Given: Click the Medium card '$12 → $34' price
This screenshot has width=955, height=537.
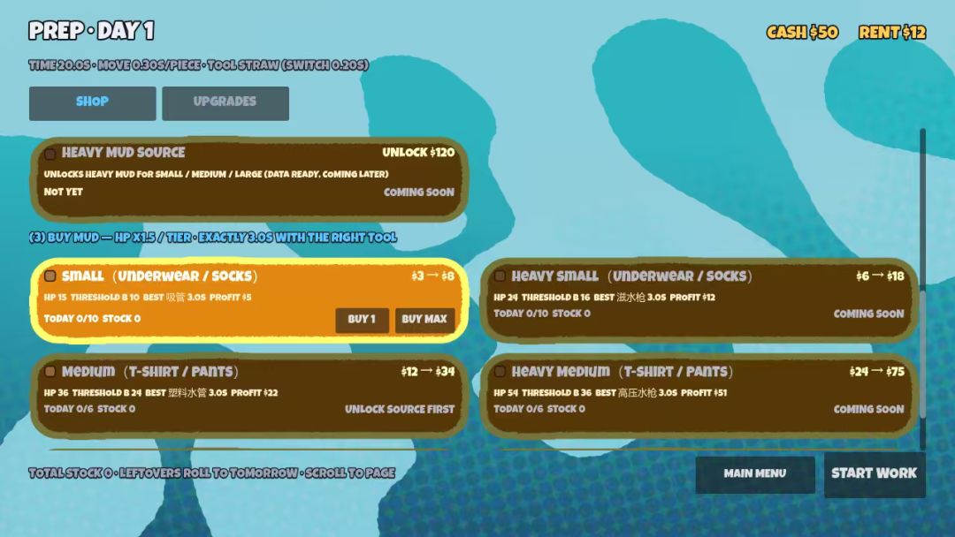Looking at the screenshot, I should (x=428, y=372).
